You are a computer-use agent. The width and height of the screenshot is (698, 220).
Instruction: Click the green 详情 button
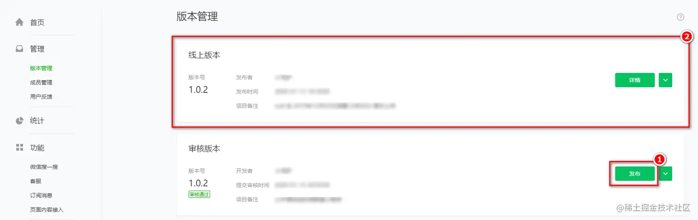pyautogui.click(x=635, y=80)
